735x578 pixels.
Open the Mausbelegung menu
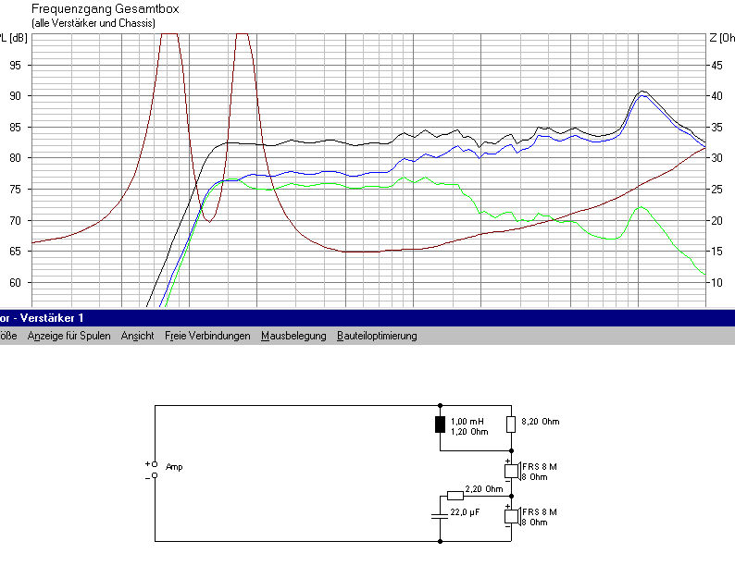(293, 336)
